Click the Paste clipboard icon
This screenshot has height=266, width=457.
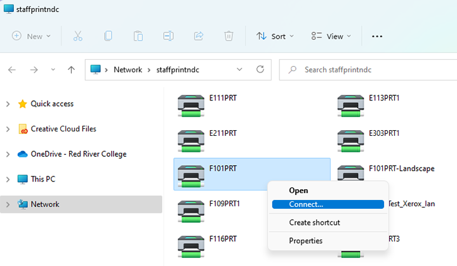click(138, 36)
